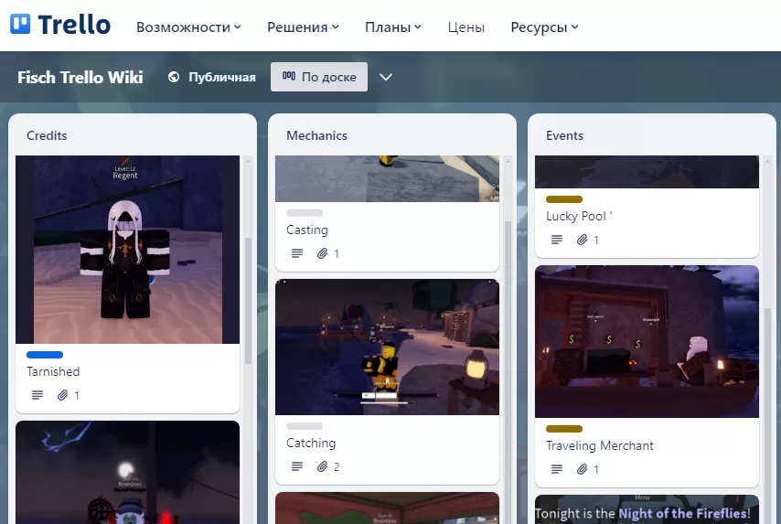Expand the Возможности dropdown menu
Viewport: 781px width, 524px height.
[188, 27]
